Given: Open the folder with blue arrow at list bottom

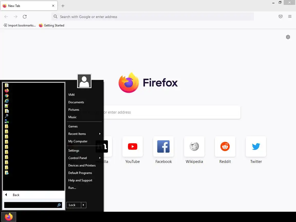Looking at the screenshot, I should click(x=7, y=173).
